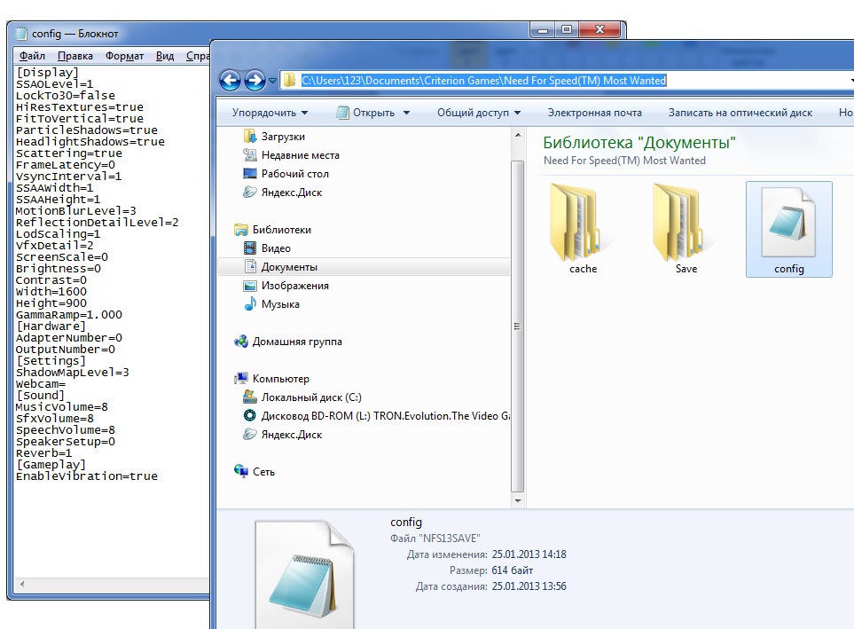Image resolution: width=854 pixels, height=629 pixels.
Task: Open Загрузки folder in navigation pane
Action: pyautogui.click(x=282, y=137)
